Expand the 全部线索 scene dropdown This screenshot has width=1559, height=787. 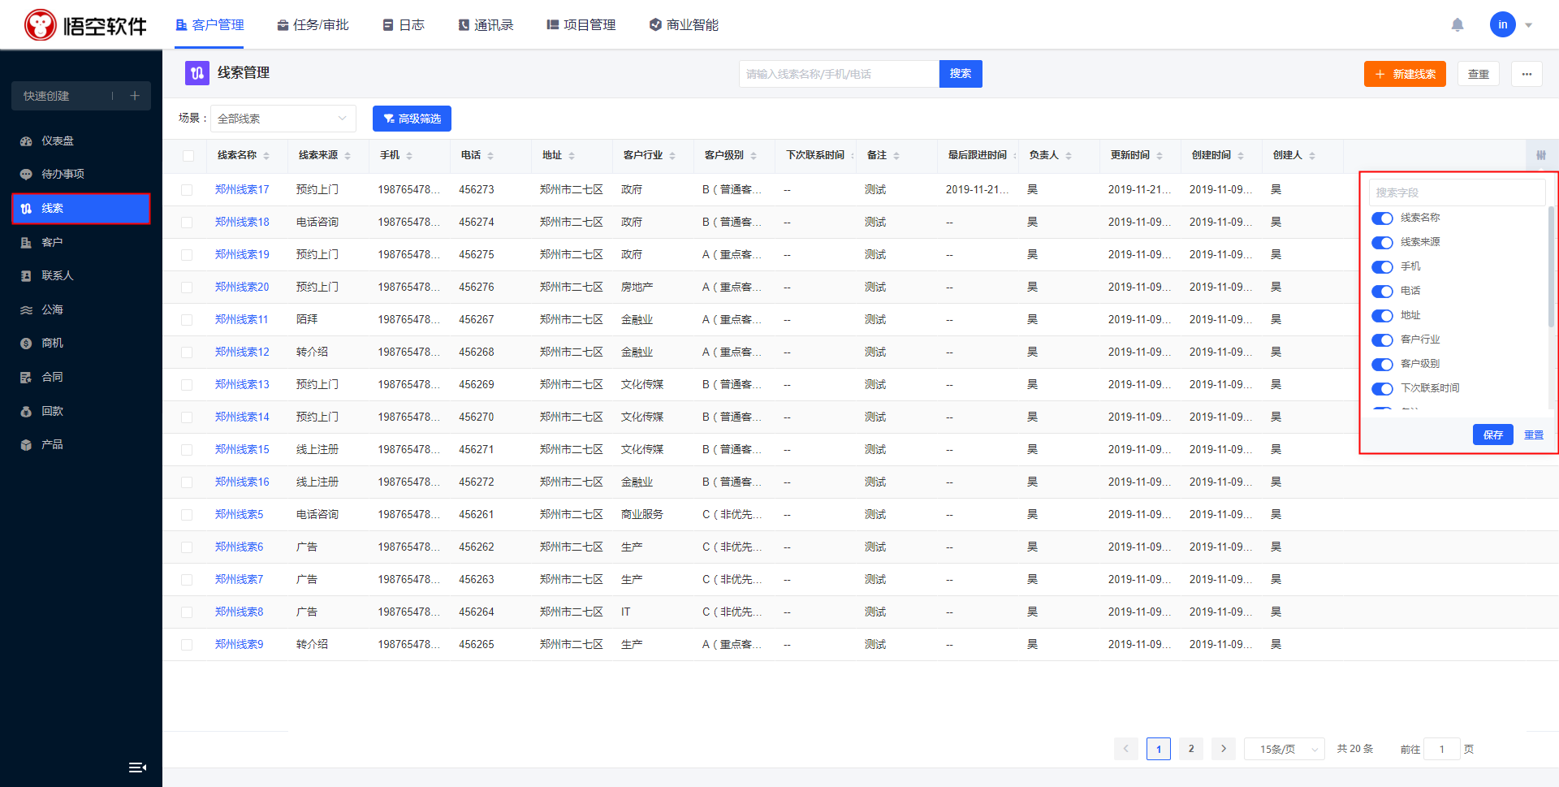(283, 119)
